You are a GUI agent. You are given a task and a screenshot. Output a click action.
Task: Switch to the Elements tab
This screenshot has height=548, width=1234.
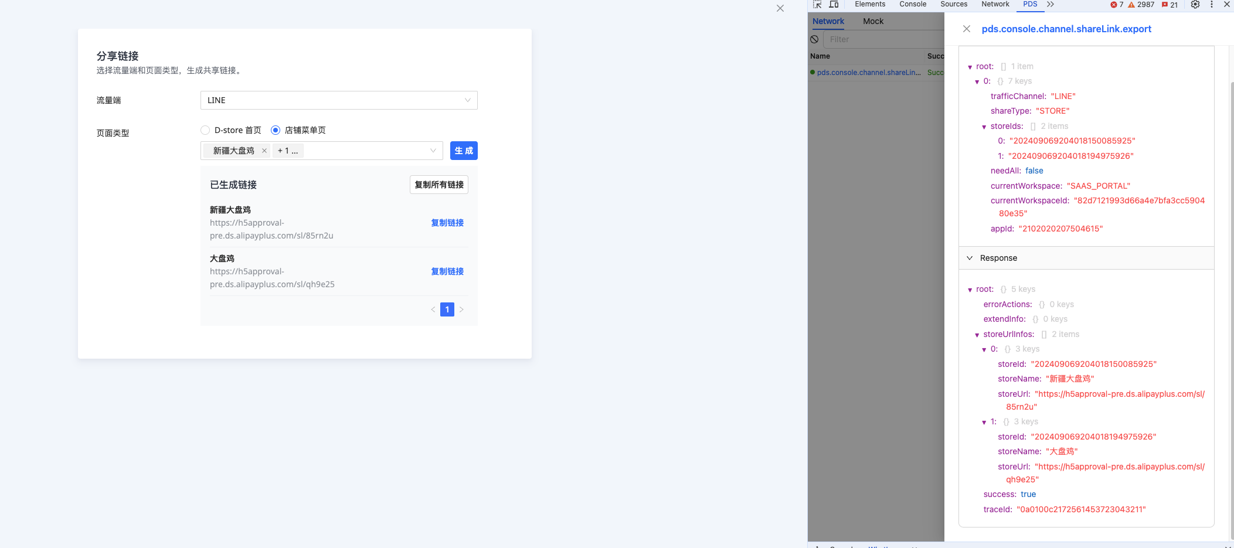(870, 4)
